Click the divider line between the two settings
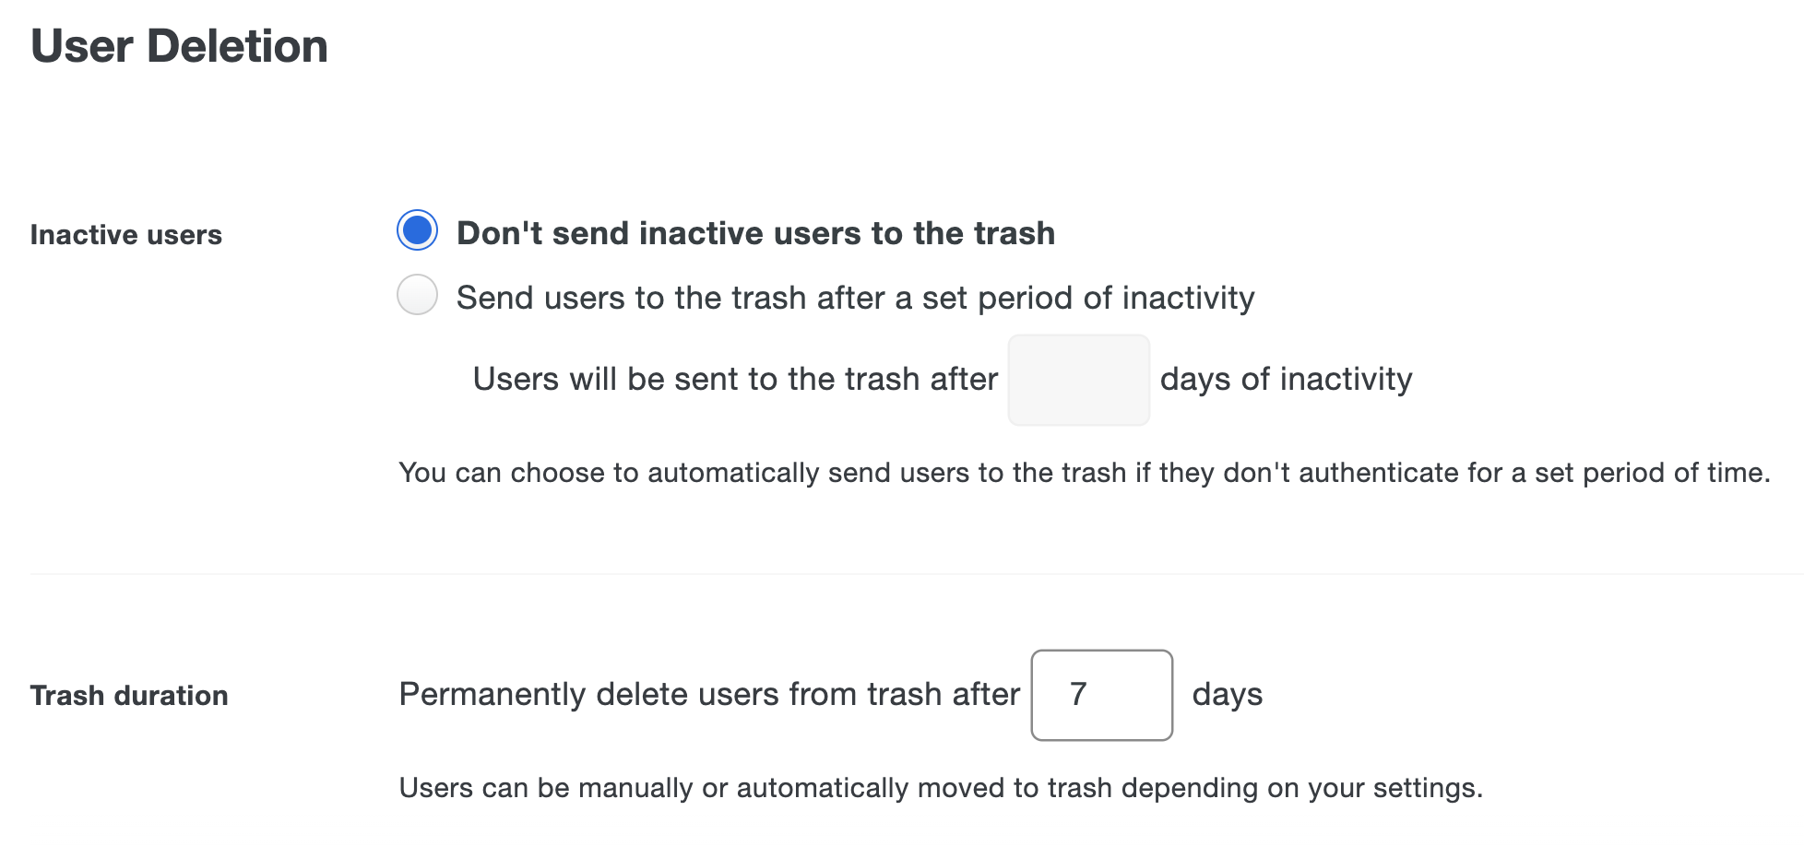Viewport: 1804px width, 846px height. coord(902,573)
